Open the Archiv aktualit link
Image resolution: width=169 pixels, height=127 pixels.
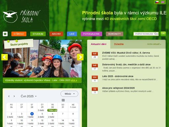(x=154, y=44)
